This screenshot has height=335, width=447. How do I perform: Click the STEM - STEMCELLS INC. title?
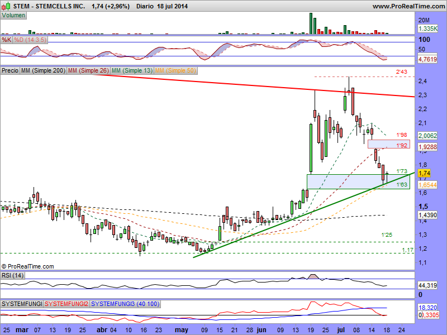coord(49,6)
